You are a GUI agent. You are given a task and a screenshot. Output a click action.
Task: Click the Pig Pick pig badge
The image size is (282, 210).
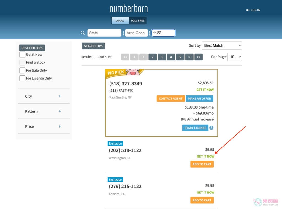[x=133, y=72]
